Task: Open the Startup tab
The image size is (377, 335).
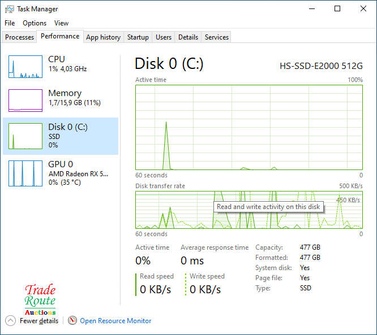Action: (x=138, y=37)
